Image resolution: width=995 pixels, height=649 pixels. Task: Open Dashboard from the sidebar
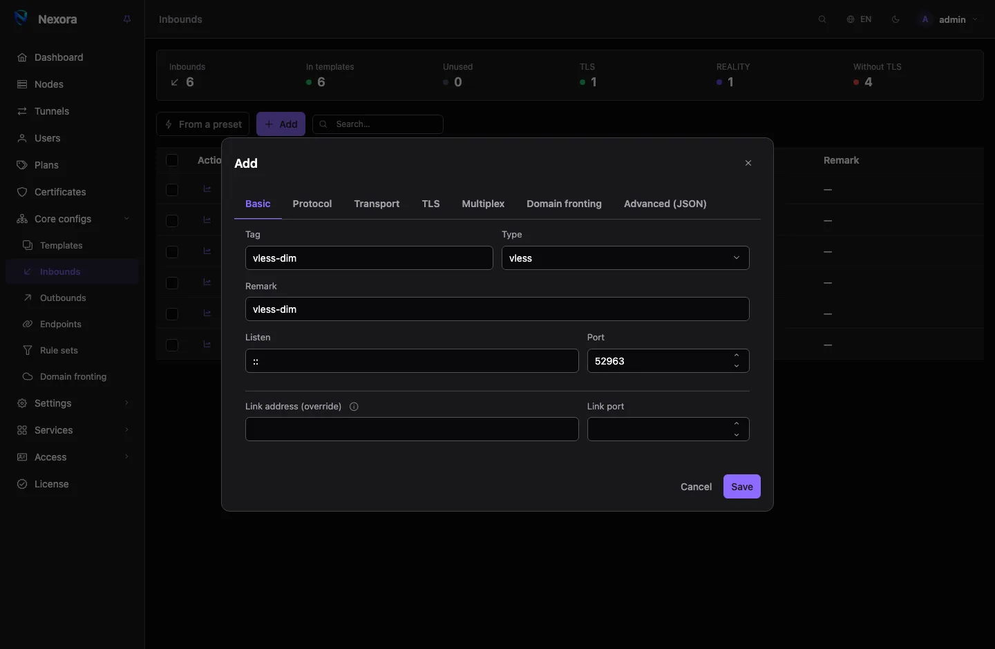(x=73, y=57)
